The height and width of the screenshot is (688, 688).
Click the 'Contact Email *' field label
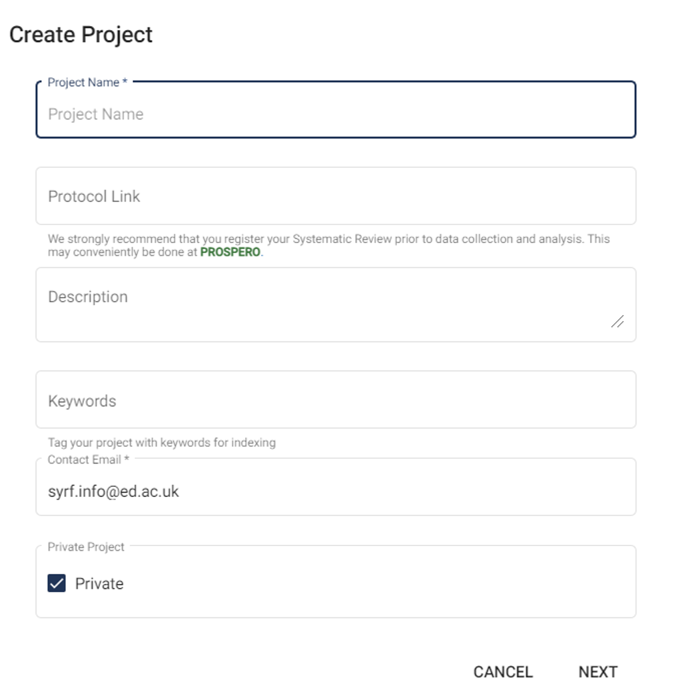(88, 460)
